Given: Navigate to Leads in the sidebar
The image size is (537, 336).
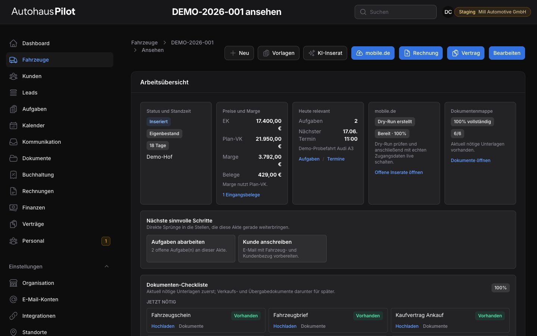Looking at the screenshot, I should [60, 93].
